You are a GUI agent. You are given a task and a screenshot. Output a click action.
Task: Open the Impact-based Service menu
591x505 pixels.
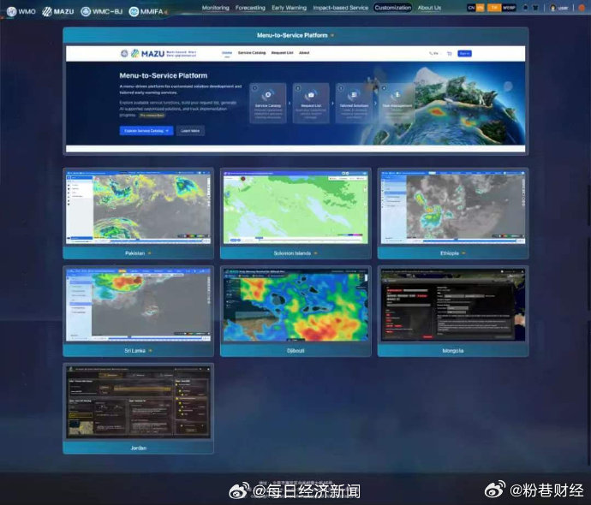click(x=340, y=8)
